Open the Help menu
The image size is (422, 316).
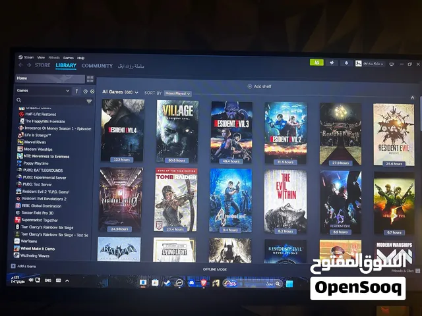pos(80,58)
